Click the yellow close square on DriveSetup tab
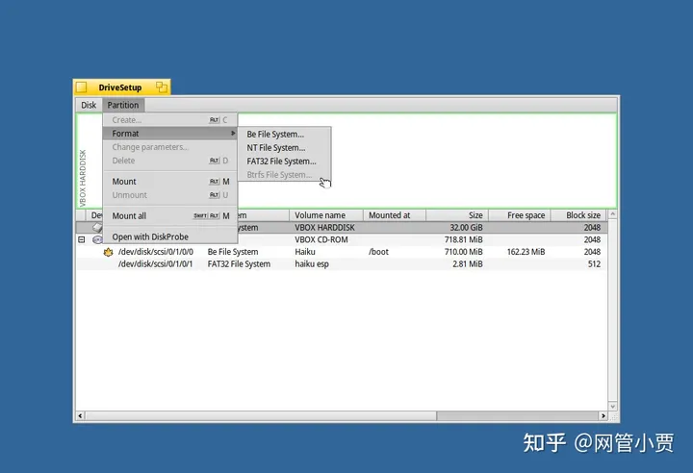The image size is (693, 473). point(81,87)
